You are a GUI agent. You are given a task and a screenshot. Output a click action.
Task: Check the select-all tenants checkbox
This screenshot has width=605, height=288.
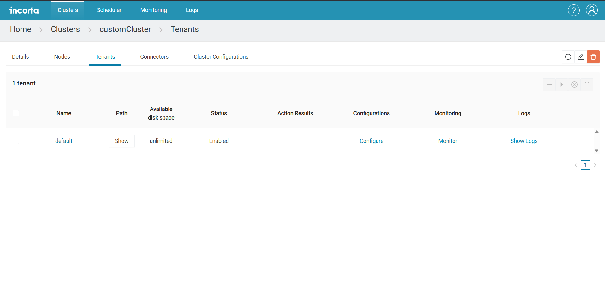[16, 113]
